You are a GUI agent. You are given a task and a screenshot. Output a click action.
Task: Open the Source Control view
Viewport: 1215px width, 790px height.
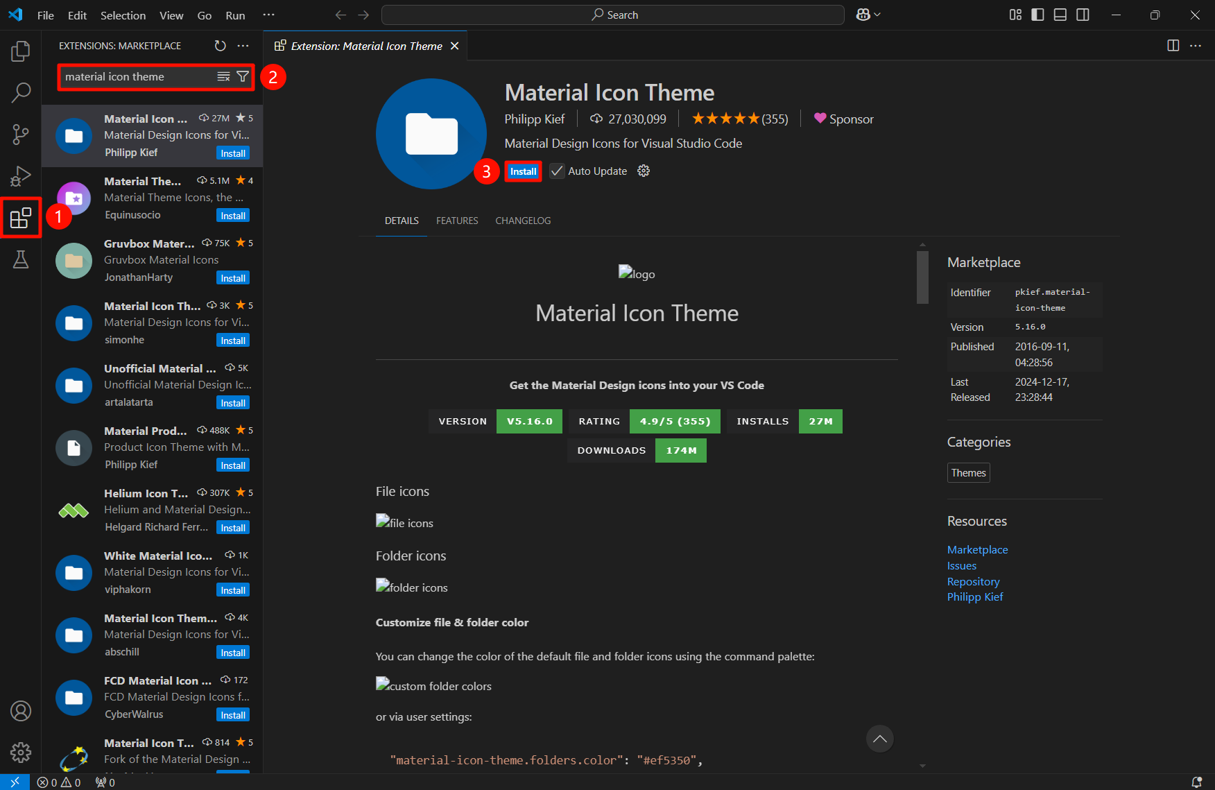(21, 135)
